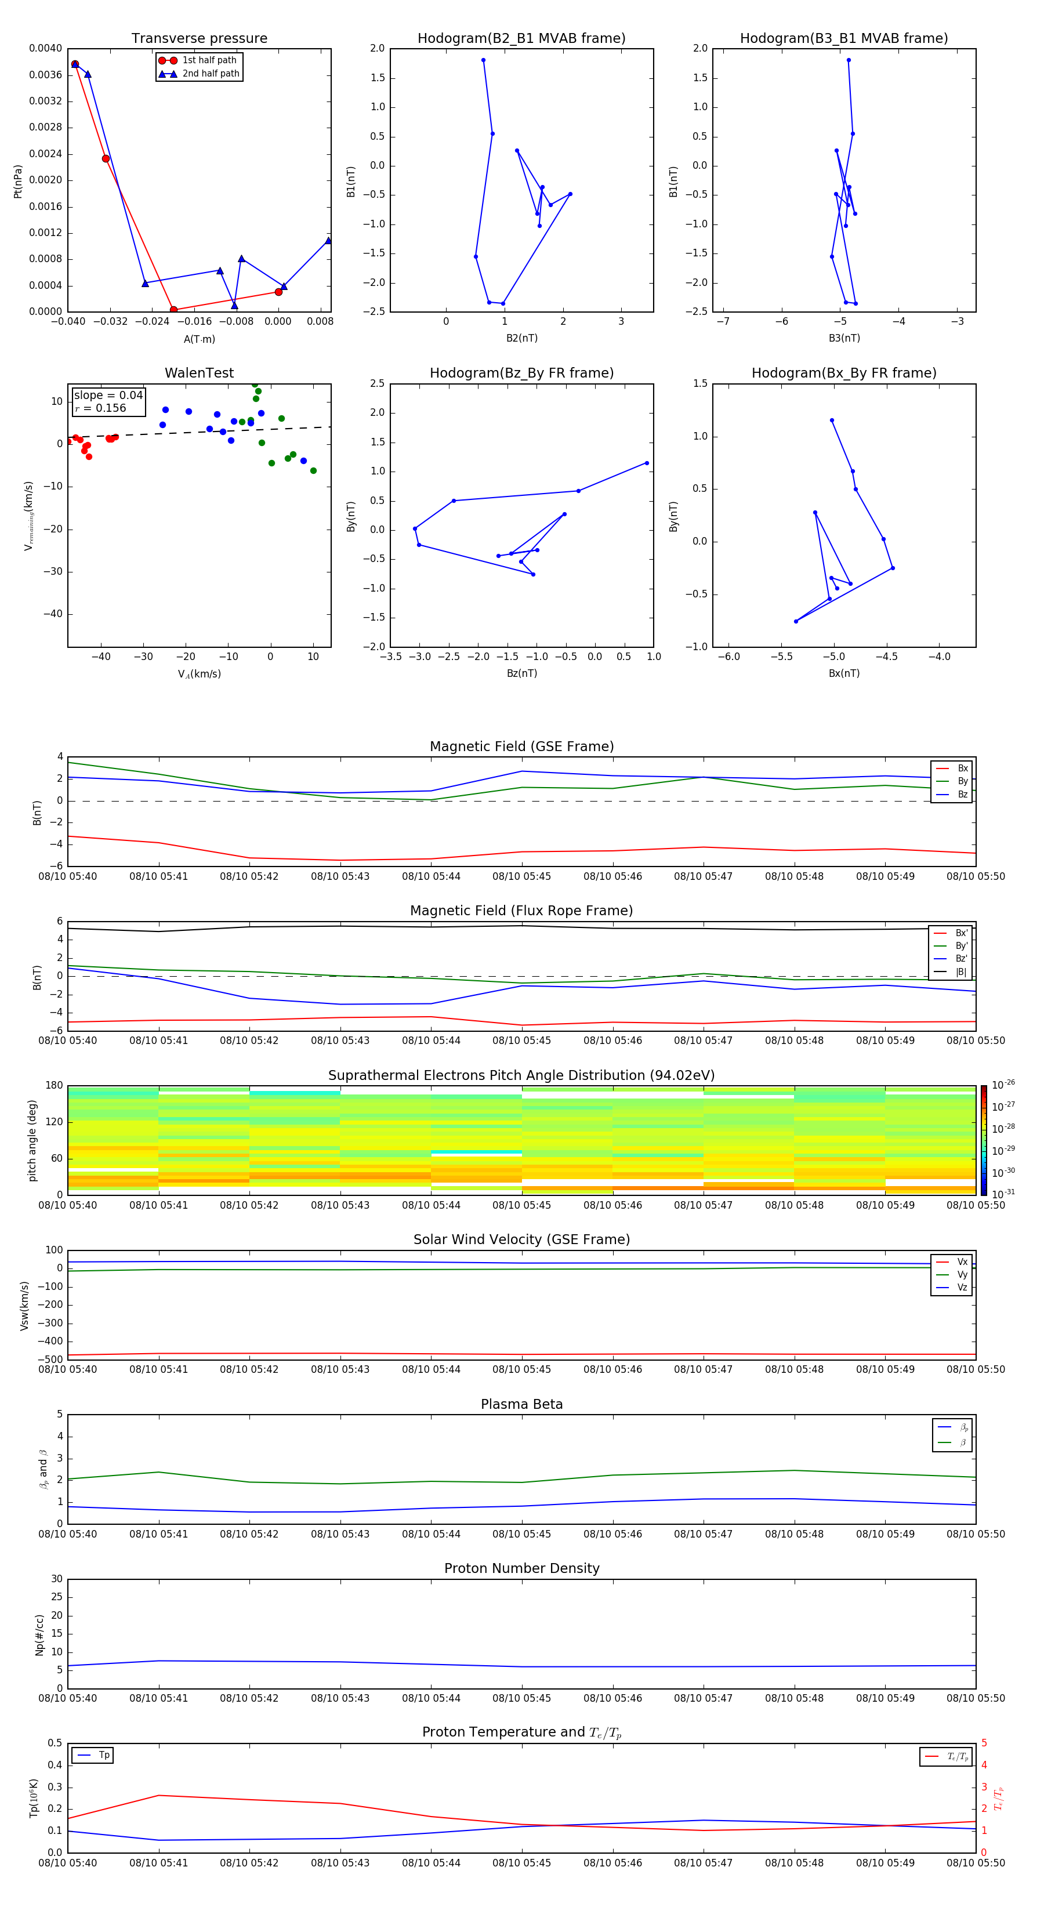The image size is (1044, 1914).
Task: Click the 'Hodogram(B3_B1 MVAB frame)' title
Action: (x=844, y=39)
